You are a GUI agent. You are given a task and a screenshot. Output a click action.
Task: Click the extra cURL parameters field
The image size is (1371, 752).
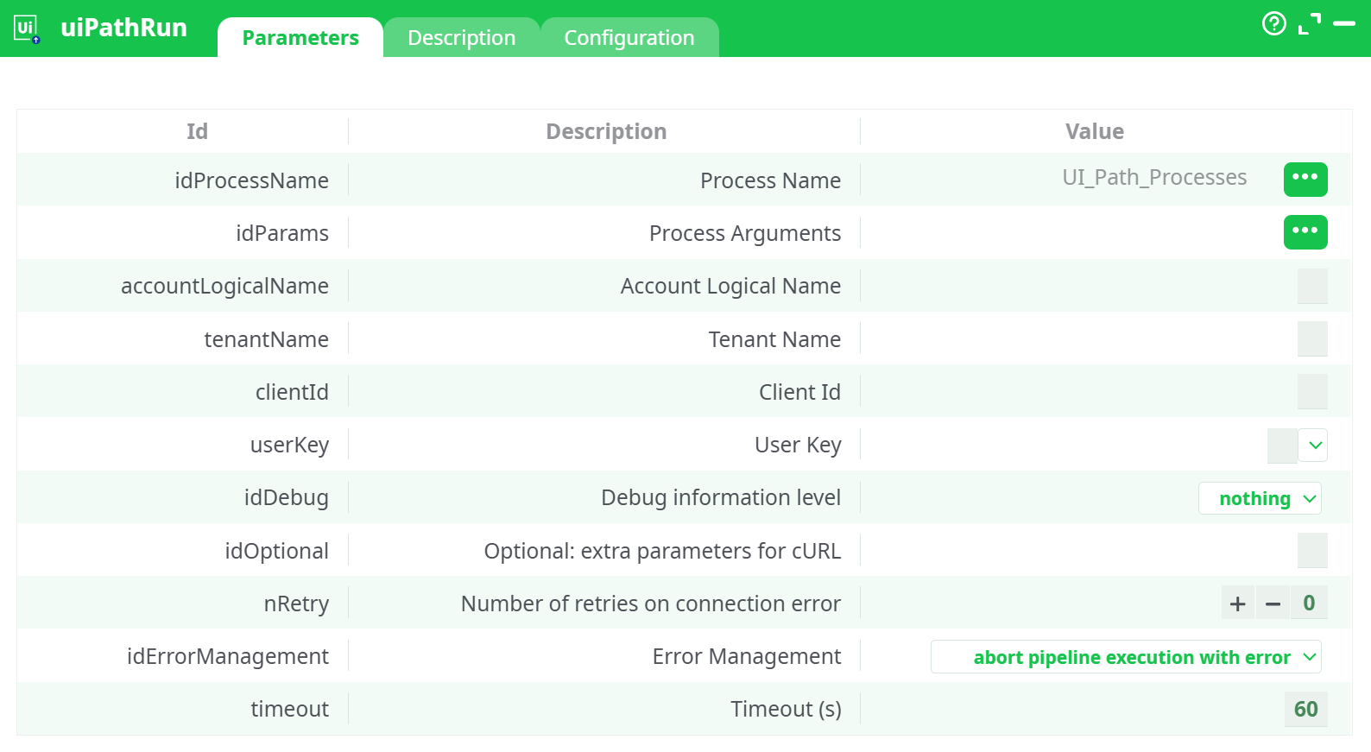[x=1312, y=551]
